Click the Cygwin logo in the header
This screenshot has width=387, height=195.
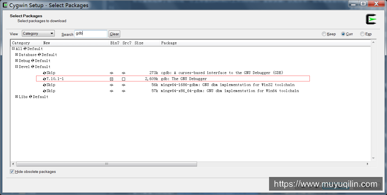(x=371, y=19)
